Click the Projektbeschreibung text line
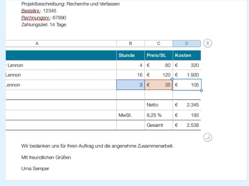Viewport: 249px width, 186px height. (71, 4)
